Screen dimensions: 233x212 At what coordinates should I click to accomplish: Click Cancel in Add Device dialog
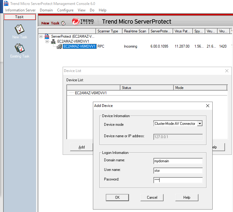coord(152,197)
